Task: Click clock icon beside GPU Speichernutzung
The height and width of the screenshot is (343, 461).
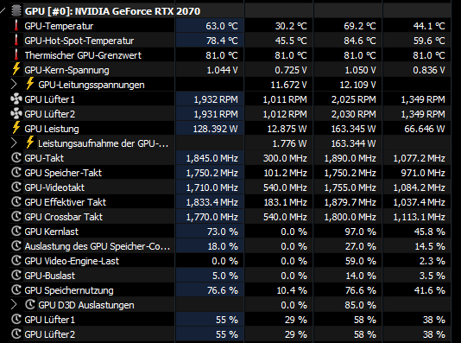Action: pyautogui.click(x=16, y=290)
